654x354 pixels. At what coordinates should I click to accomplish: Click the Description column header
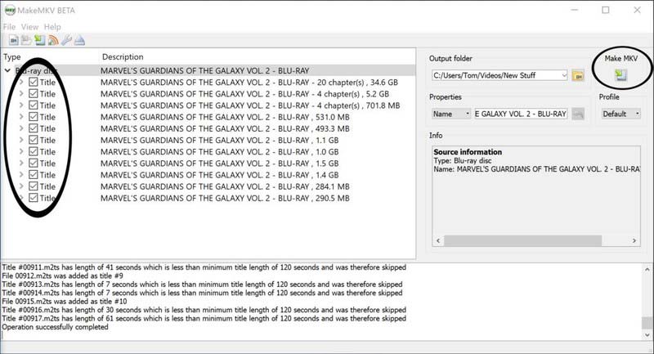[123, 57]
